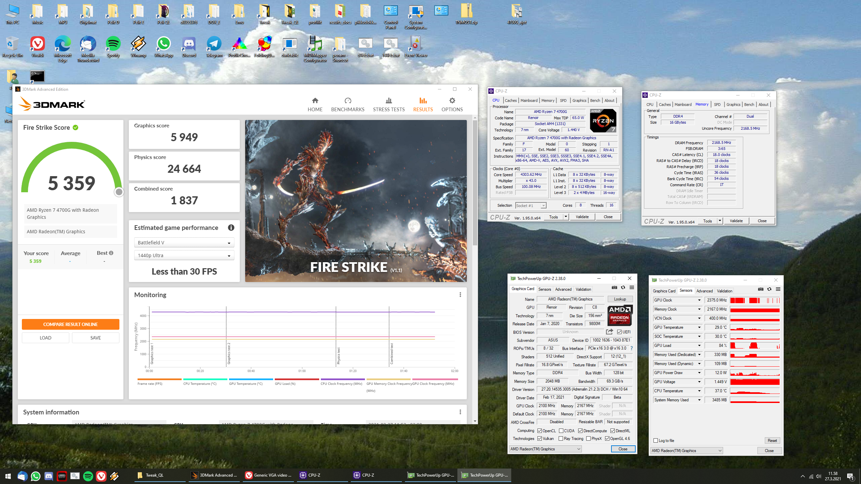Open the darktable desktop shortcut

pyautogui.click(x=290, y=47)
